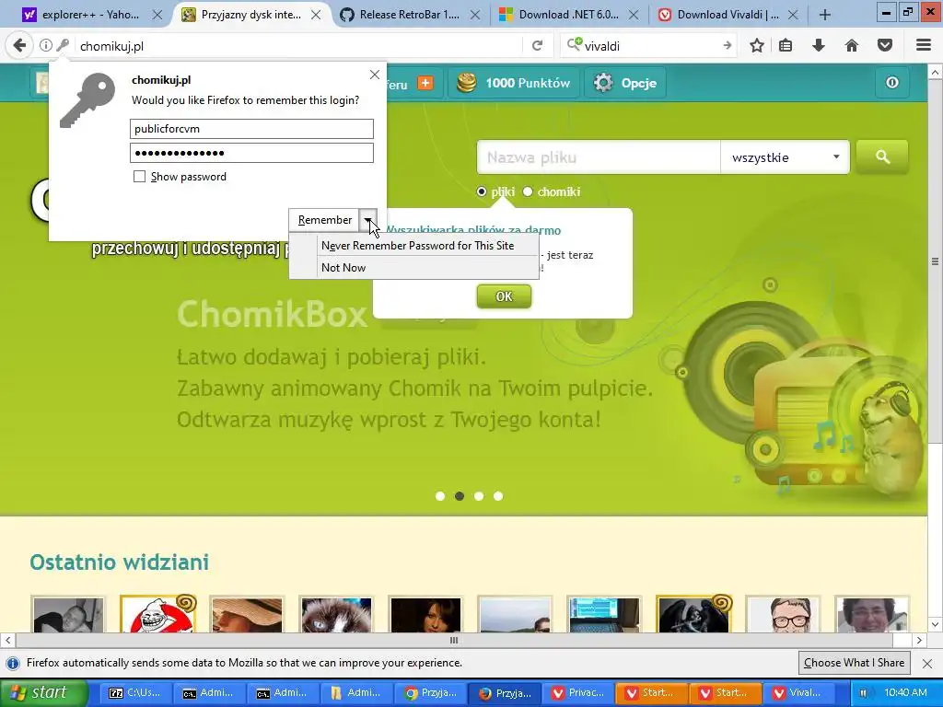Image resolution: width=943 pixels, height=707 pixels.
Task: Click the green search magnifier button
Action: (882, 156)
